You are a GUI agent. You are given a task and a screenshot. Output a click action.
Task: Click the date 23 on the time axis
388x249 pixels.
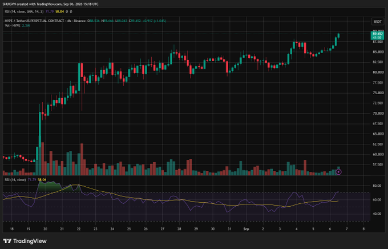95,229
